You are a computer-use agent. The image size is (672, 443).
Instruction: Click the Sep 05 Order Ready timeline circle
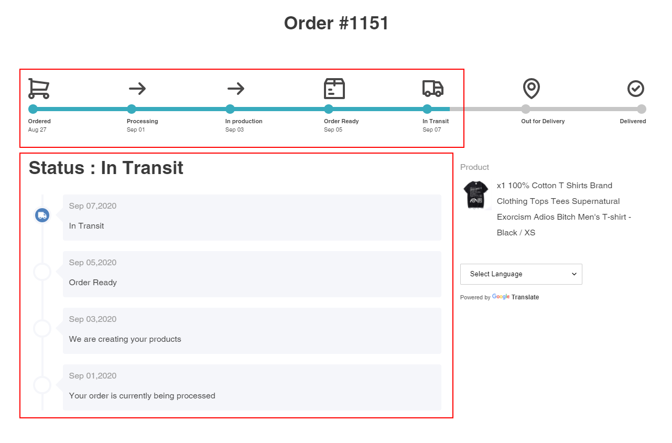(x=42, y=272)
